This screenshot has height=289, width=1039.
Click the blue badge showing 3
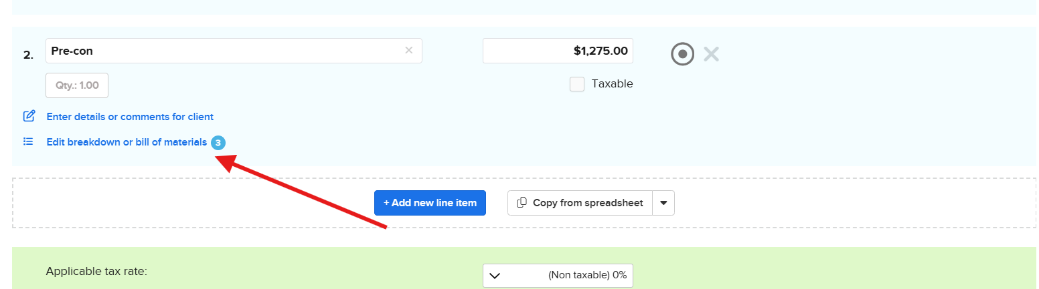[x=218, y=142]
